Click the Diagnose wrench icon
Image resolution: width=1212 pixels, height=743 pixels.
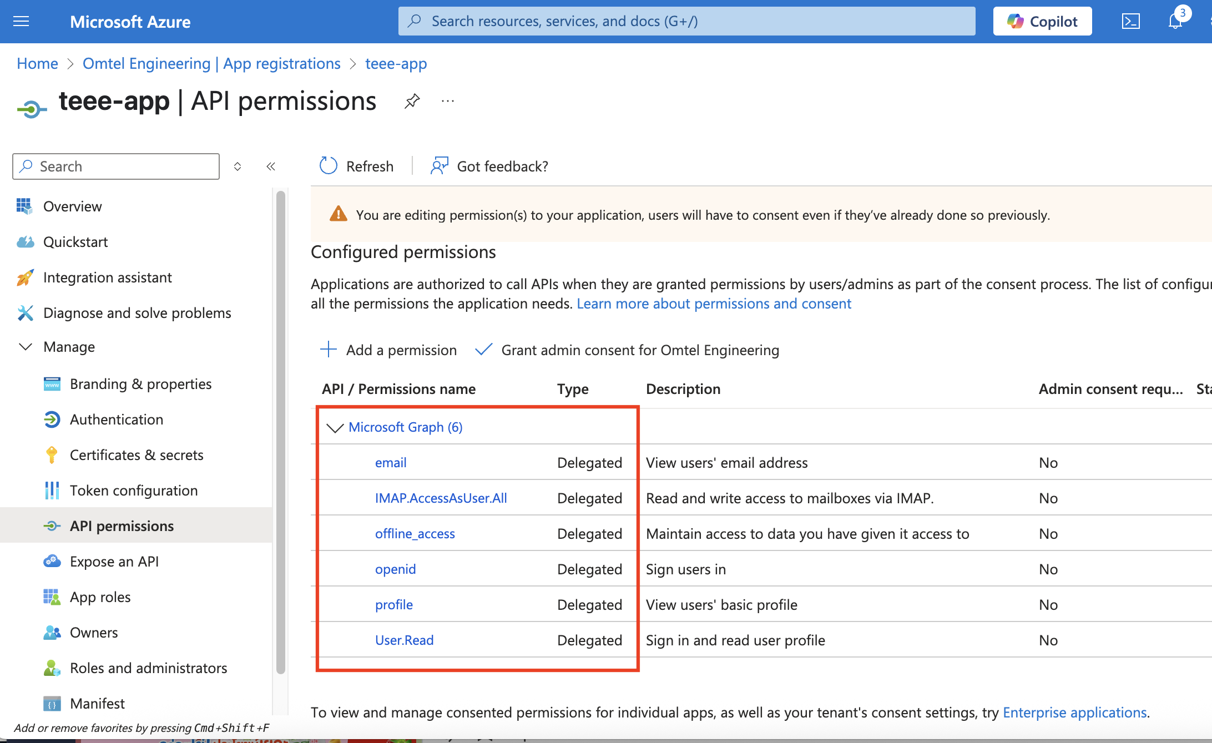click(x=25, y=313)
